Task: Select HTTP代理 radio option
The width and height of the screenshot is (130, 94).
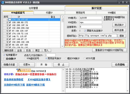Action: coord(84,59)
